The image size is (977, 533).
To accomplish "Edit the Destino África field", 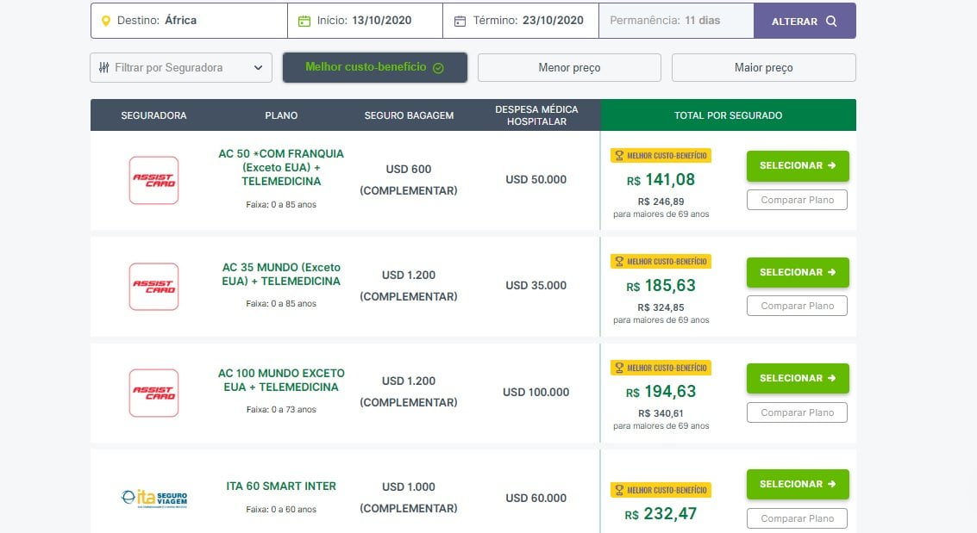I will (x=189, y=21).
